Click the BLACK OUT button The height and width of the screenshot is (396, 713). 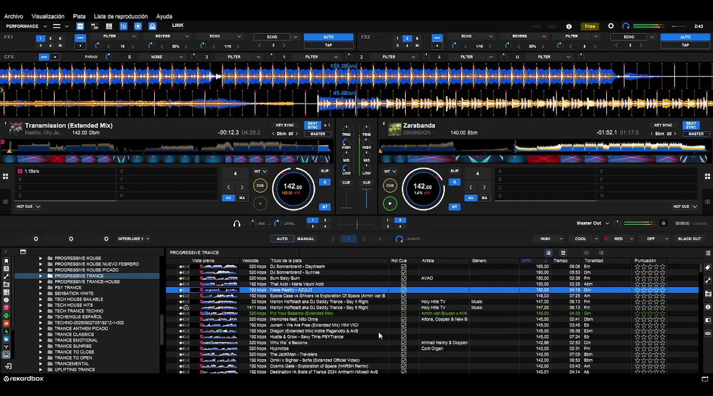click(689, 239)
